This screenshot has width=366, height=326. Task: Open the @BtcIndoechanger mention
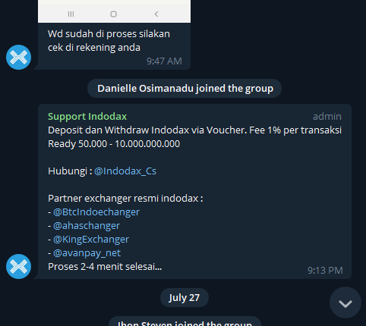(x=96, y=212)
